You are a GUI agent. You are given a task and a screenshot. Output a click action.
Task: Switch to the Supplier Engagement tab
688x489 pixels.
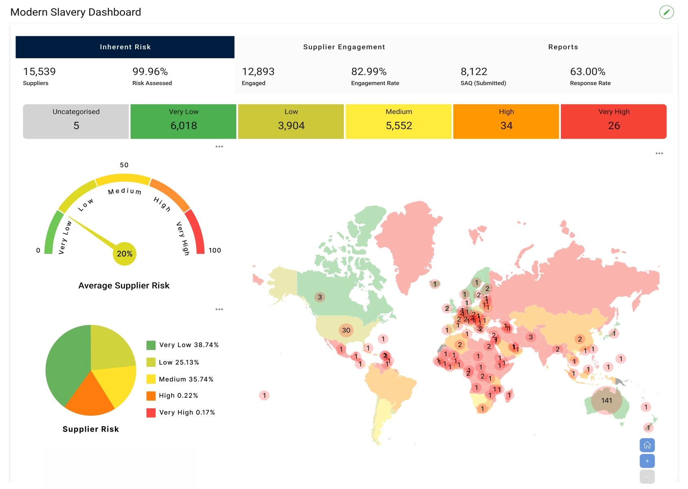(x=344, y=47)
